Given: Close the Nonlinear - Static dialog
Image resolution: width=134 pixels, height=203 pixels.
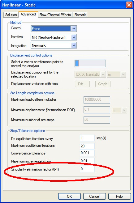Looking at the screenshot, I should click(x=129, y=5).
